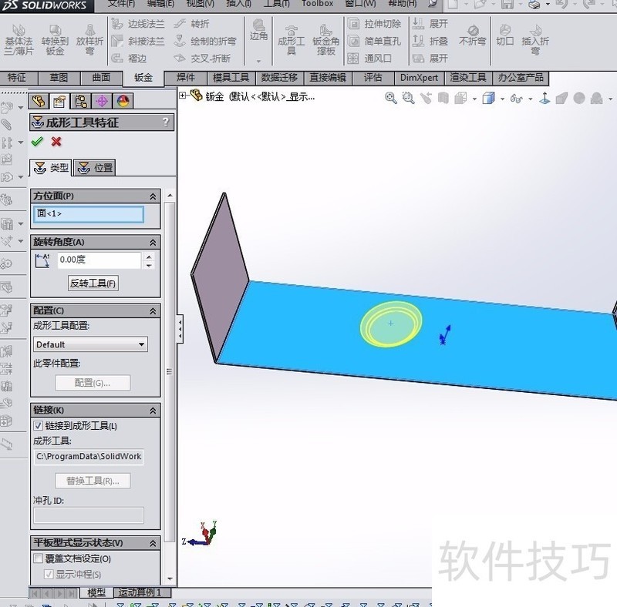Viewport: 617px width, 607px height.
Task: Click Sketched Bend (绘制的折弯) tool
Action: click(x=205, y=41)
